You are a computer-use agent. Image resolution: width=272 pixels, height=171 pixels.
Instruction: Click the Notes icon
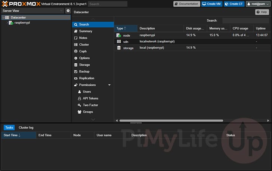75,38
